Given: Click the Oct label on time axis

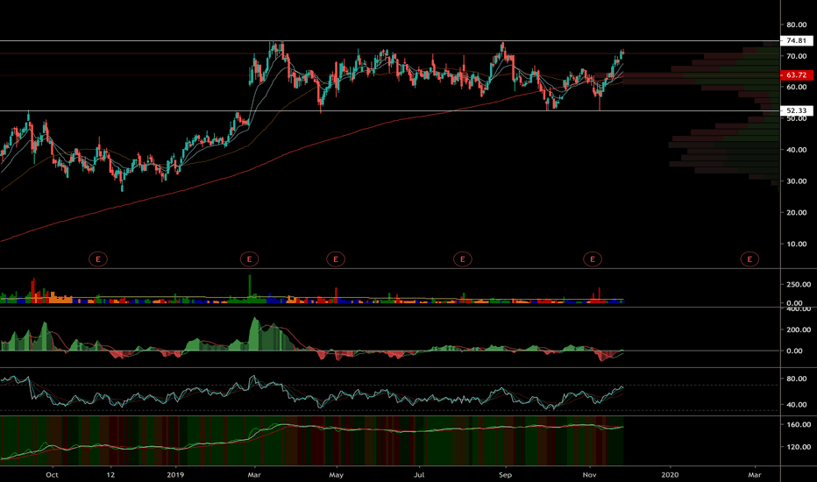Looking at the screenshot, I should [x=52, y=475].
